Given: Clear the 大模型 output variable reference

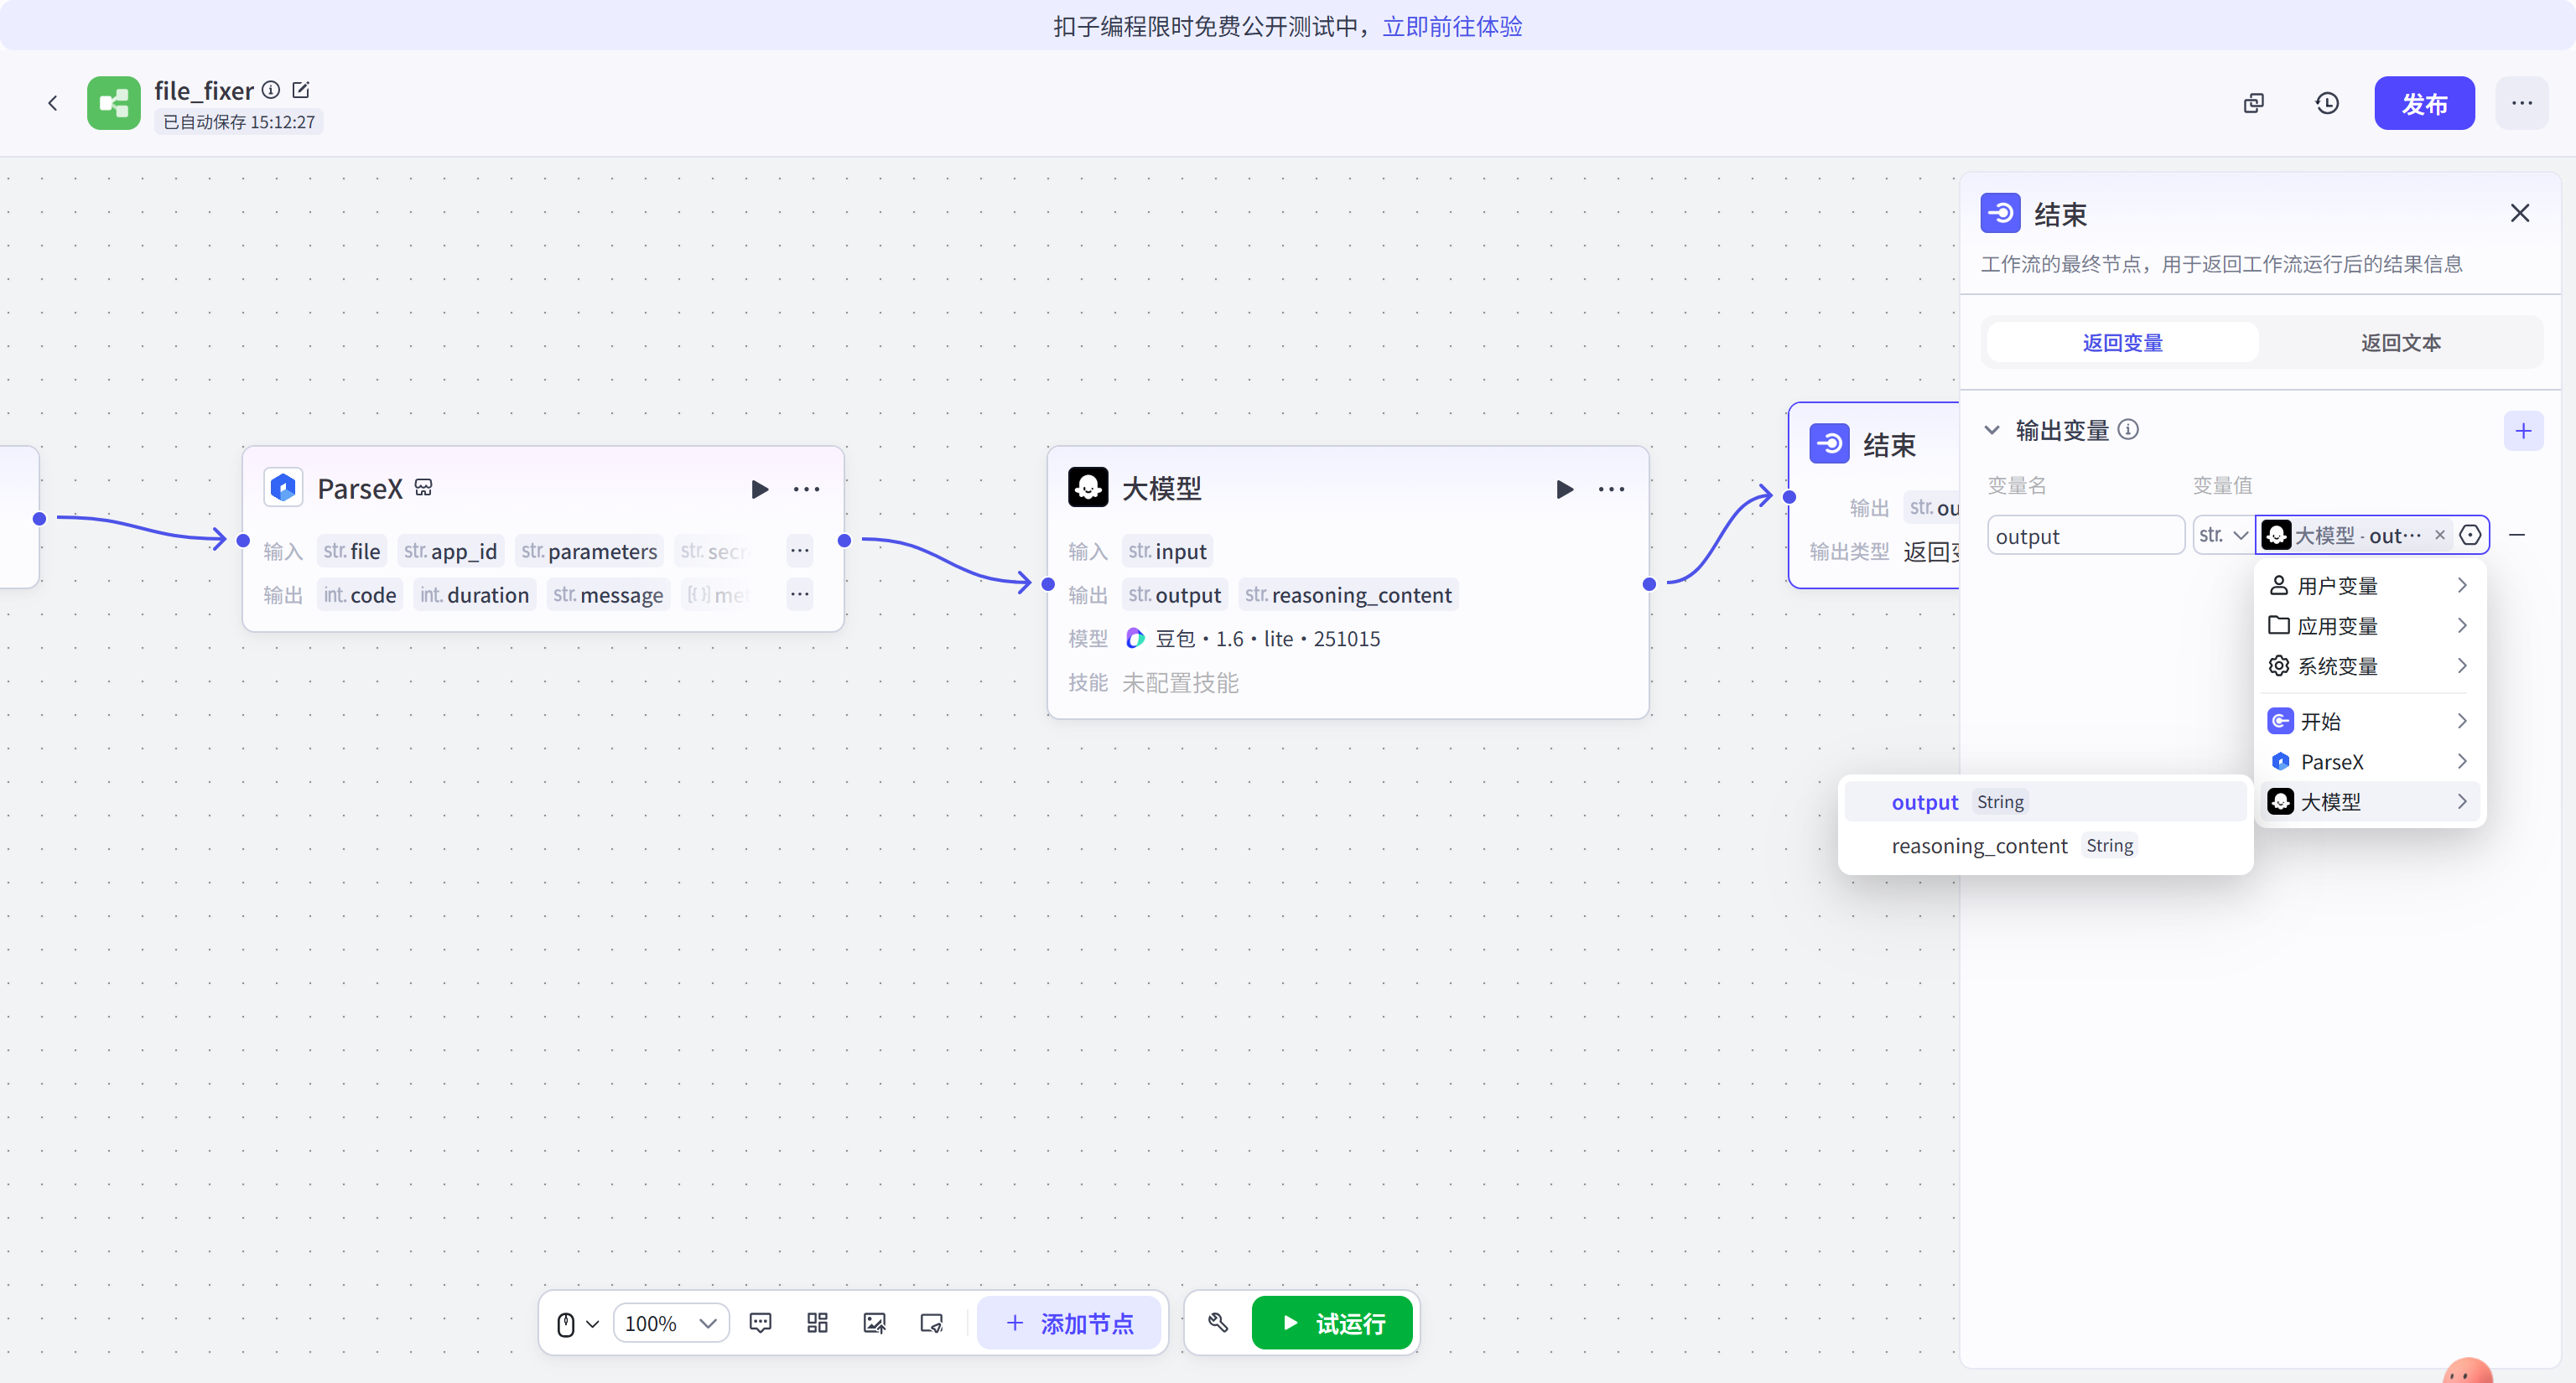Looking at the screenshot, I should coord(2440,536).
